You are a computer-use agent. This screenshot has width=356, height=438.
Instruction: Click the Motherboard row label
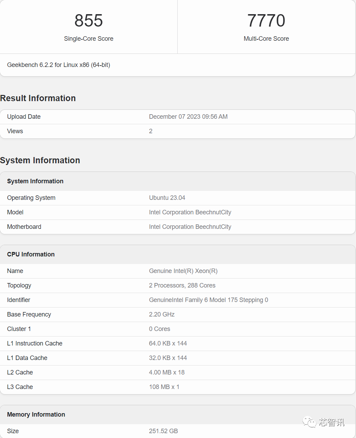click(24, 227)
